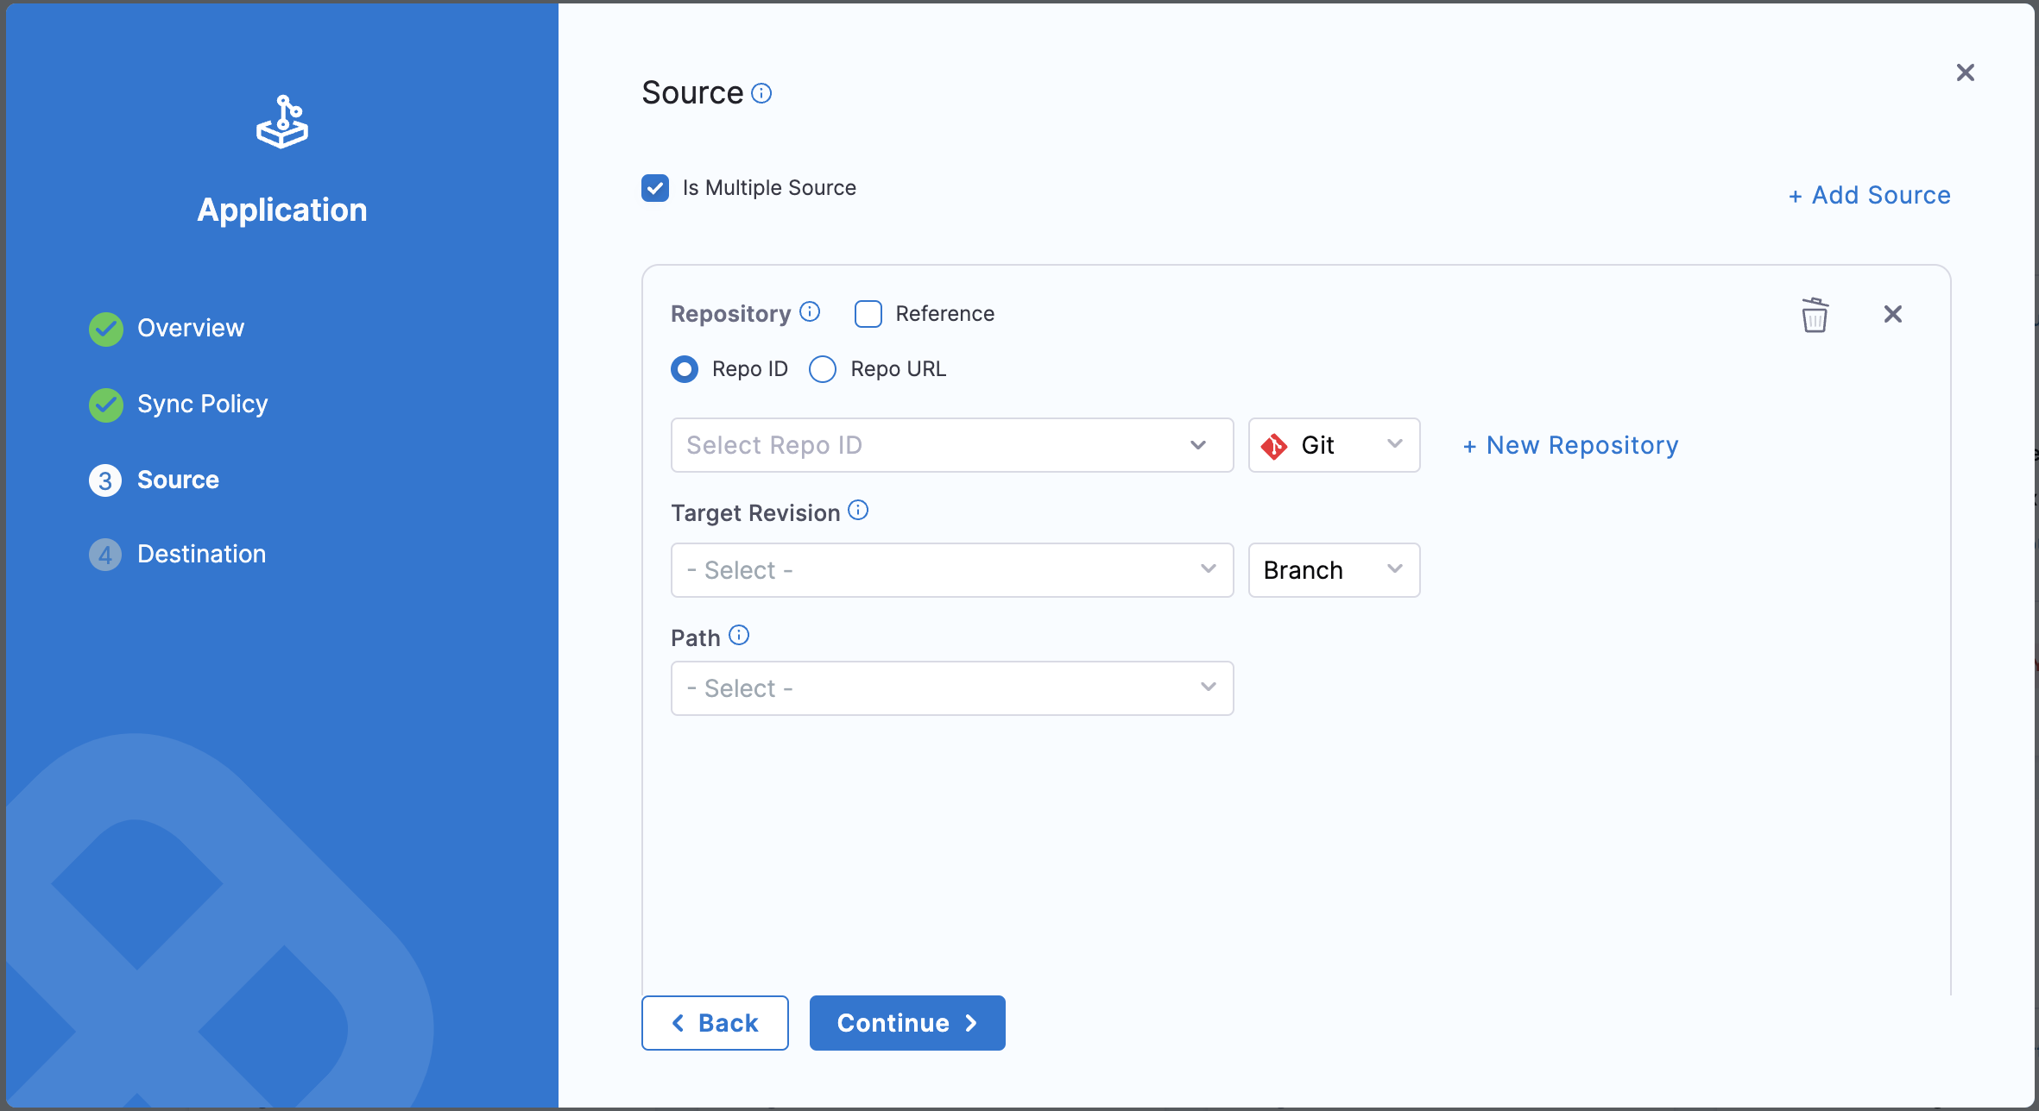Click the New Repository link

coord(1569,445)
